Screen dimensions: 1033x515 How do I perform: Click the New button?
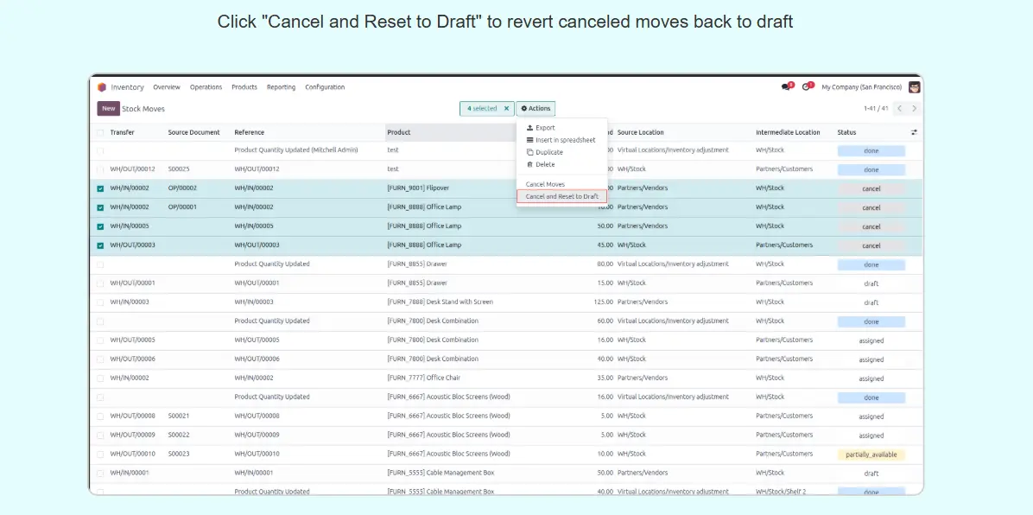click(108, 109)
